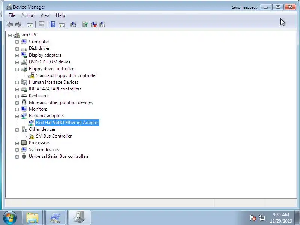Click the Standard floppy disk controller warning icon

tap(31, 75)
